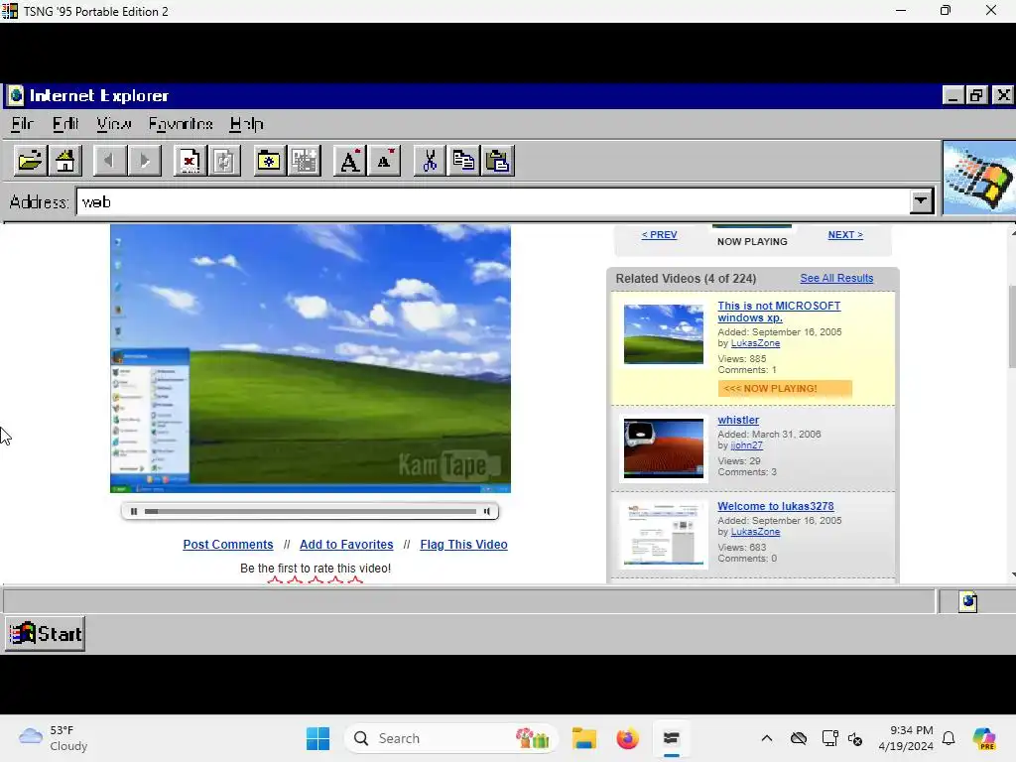Click the TSNG '95 taskbar app icon
This screenshot has height=762, width=1016.
point(672,738)
